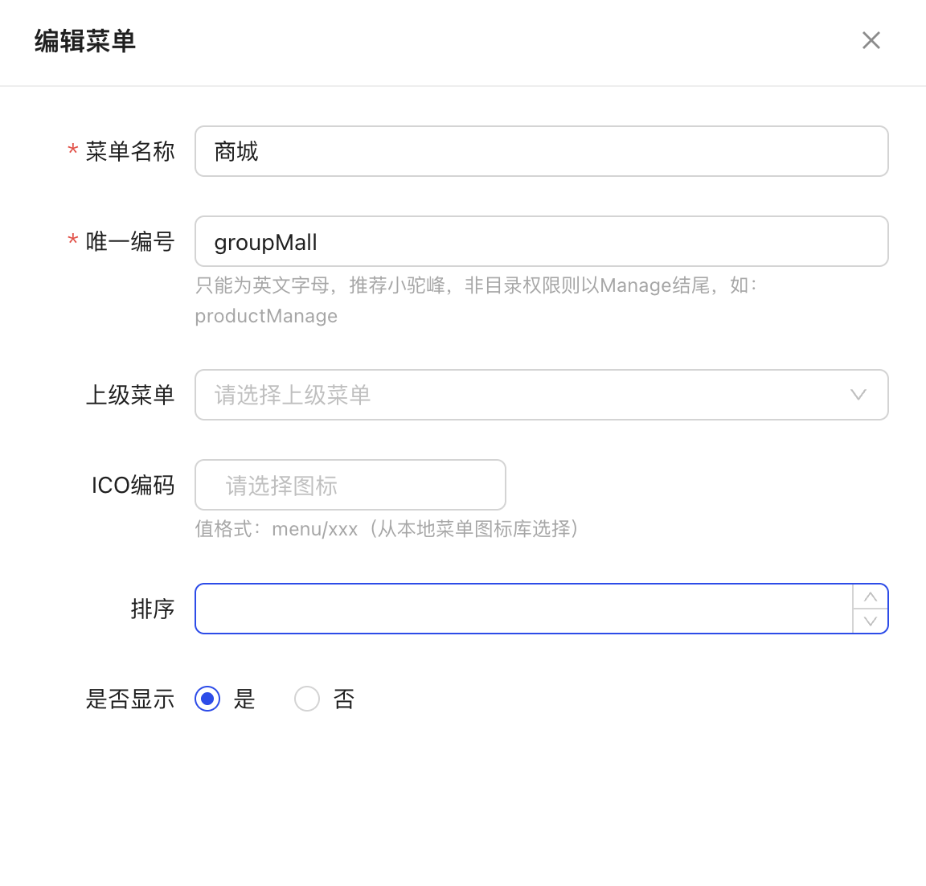926x886 pixels.
Task: Increase 排序 with the up arrow
Action: pos(871,597)
